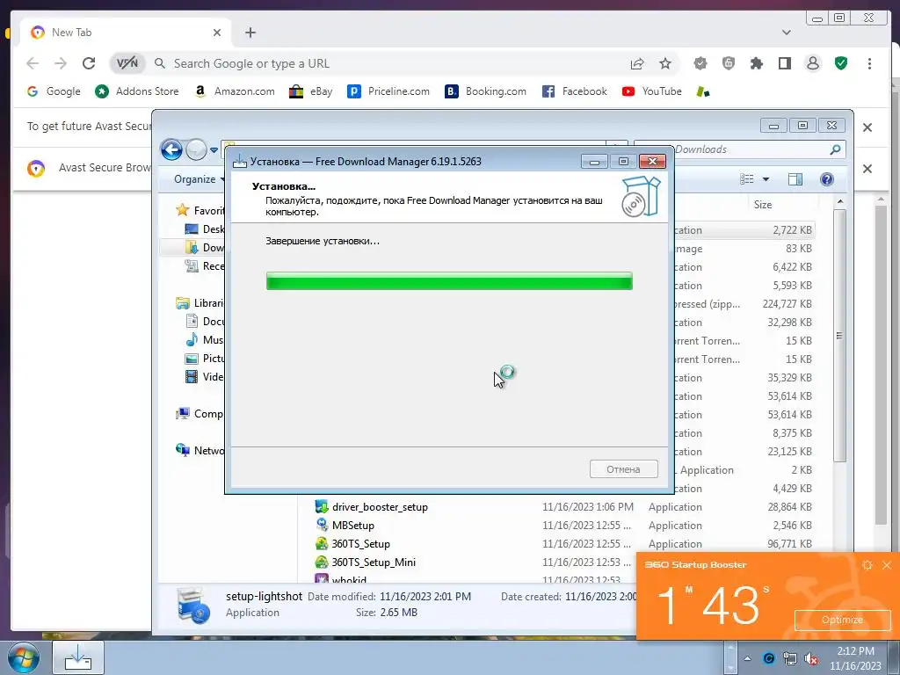Close the Avast Secure Browser info bar
Screen dimensions: 900x675
pyautogui.click(x=867, y=169)
